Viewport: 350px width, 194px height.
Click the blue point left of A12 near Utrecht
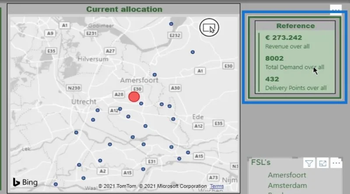point(98,110)
